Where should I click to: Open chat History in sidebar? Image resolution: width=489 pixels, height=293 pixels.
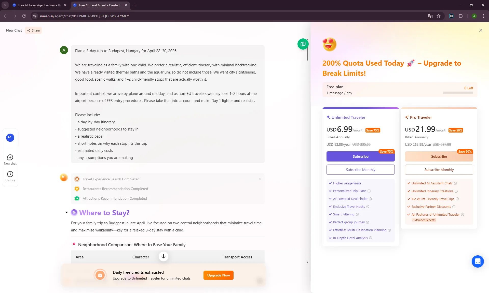tap(10, 177)
